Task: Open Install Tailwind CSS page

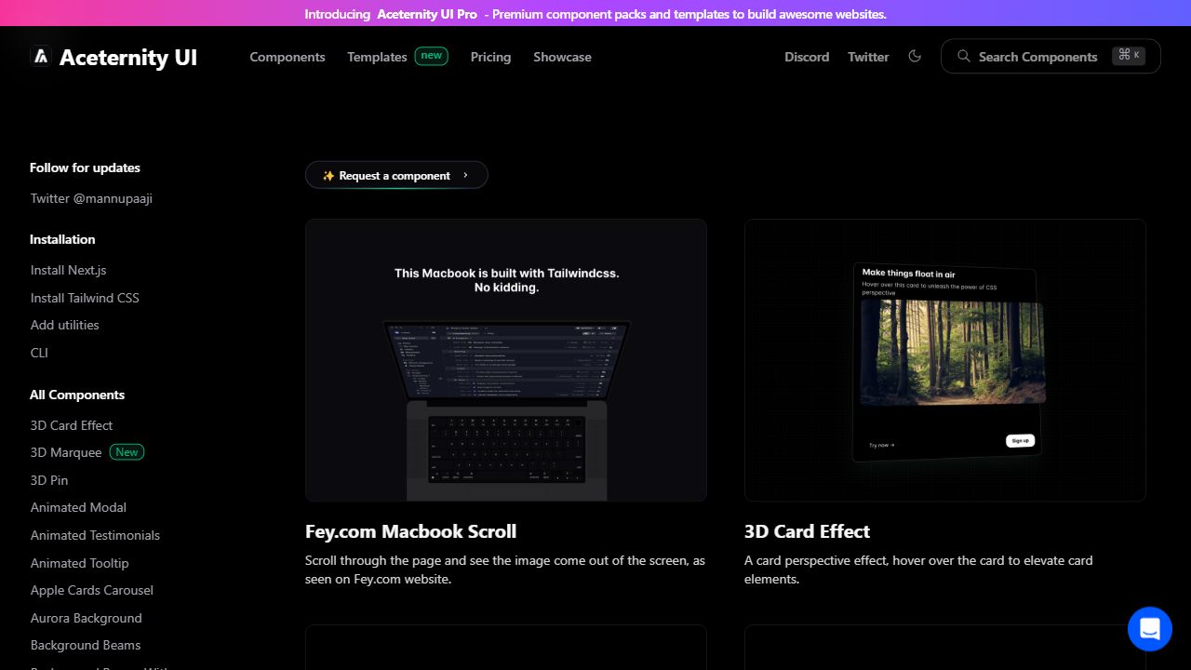Action: click(x=85, y=298)
